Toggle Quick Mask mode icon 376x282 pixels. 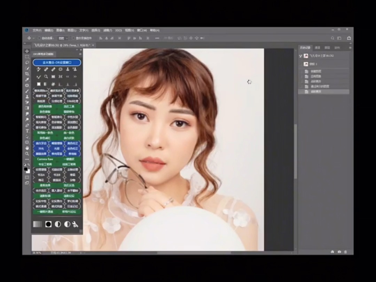27,178
